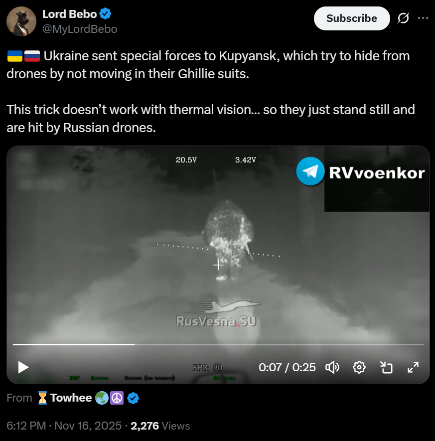
Task: Click the blue verified badge next to Lord Bebo
Action: [x=105, y=14]
